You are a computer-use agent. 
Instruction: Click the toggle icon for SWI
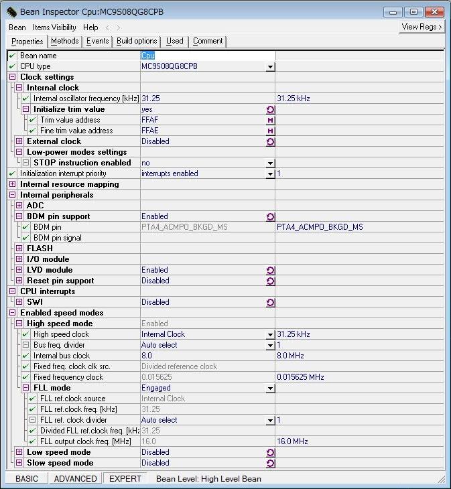[271, 303]
